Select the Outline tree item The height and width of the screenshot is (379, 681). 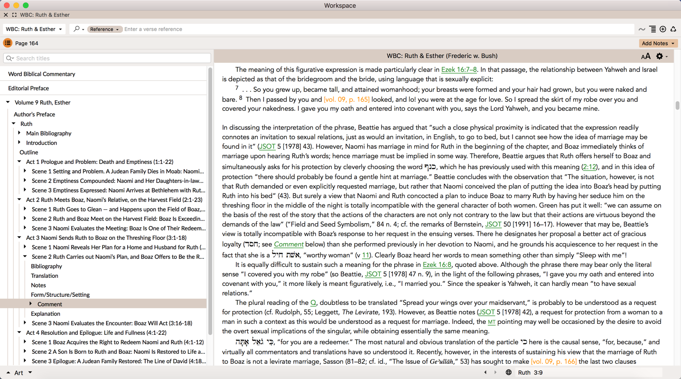(x=28, y=152)
